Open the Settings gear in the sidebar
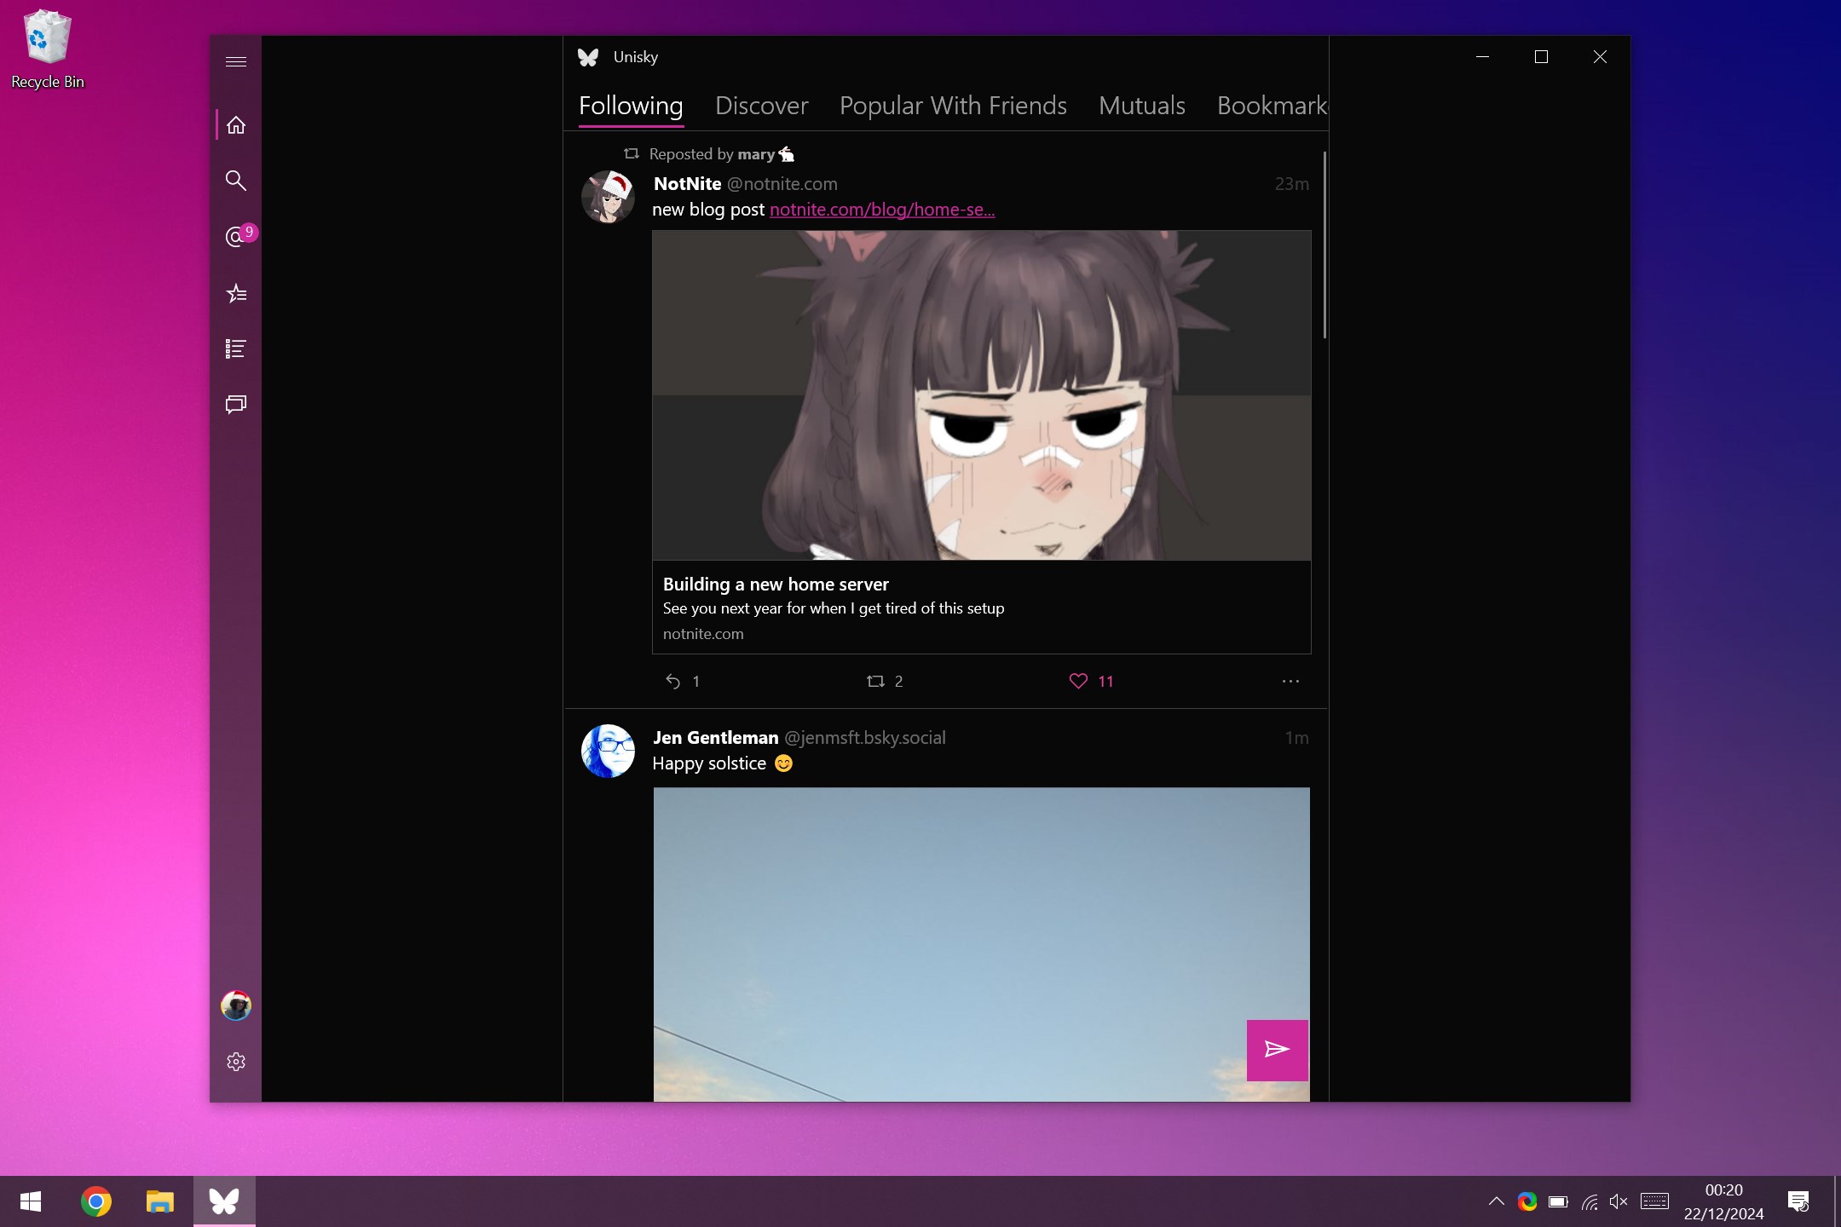 (236, 1062)
